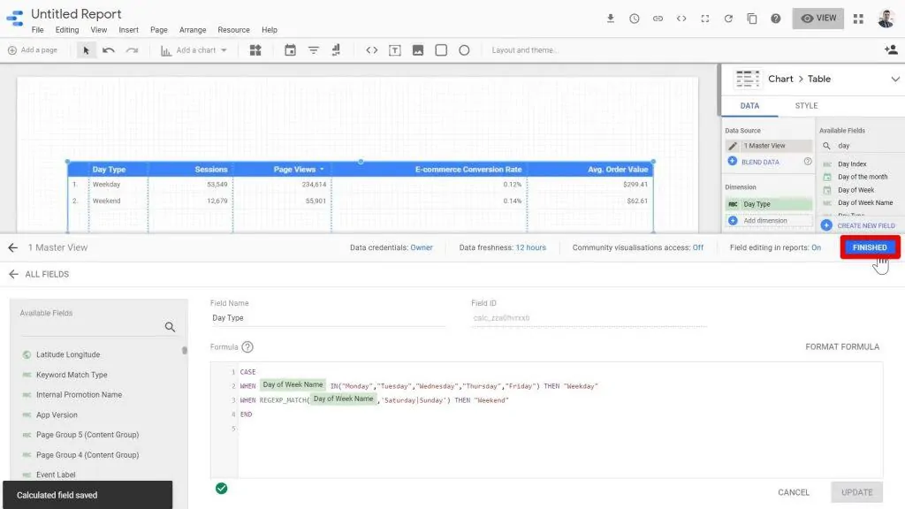Go back to ALL FIELDS
The width and height of the screenshot is (905, 509).
pyautogui.click(x=39, y=275)
